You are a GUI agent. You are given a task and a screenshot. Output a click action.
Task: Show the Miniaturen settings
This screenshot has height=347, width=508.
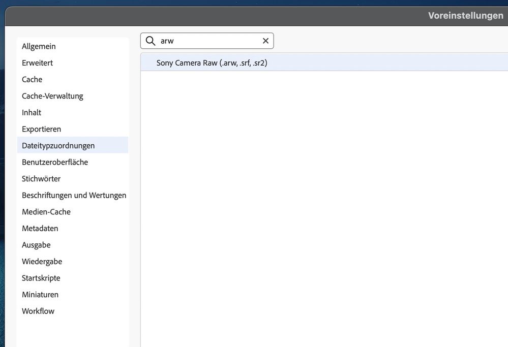(x=40, y=295)
